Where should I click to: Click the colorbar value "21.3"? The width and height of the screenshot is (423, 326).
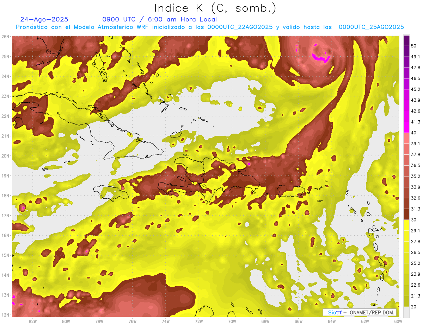(x=416, y=296)
